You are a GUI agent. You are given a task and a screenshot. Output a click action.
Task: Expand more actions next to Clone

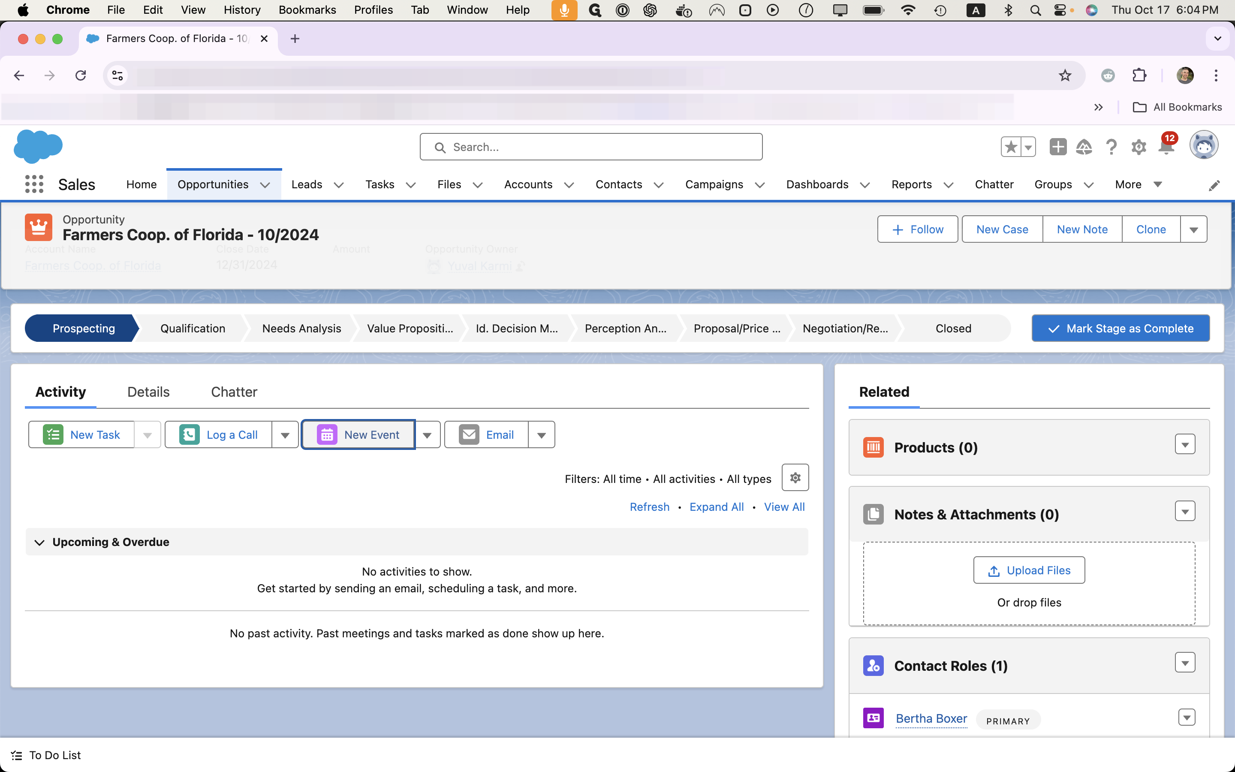(1193, 229)
